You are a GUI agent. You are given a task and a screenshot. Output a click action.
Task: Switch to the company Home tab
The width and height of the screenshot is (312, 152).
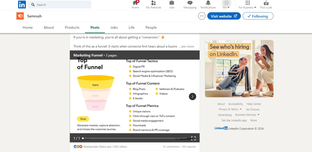[28, 28]
